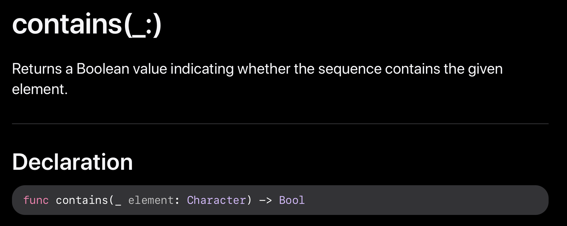Click the Declaration section heading
567x226 pixels.
[72, 162]
